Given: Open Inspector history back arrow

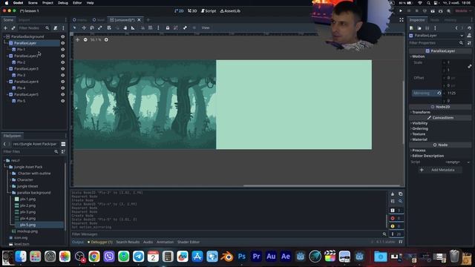Looking at the screenshot, I should click(x=456, y=28).
